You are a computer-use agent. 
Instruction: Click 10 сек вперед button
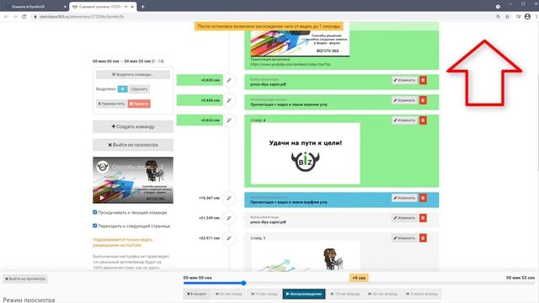[x=344, y=294]
